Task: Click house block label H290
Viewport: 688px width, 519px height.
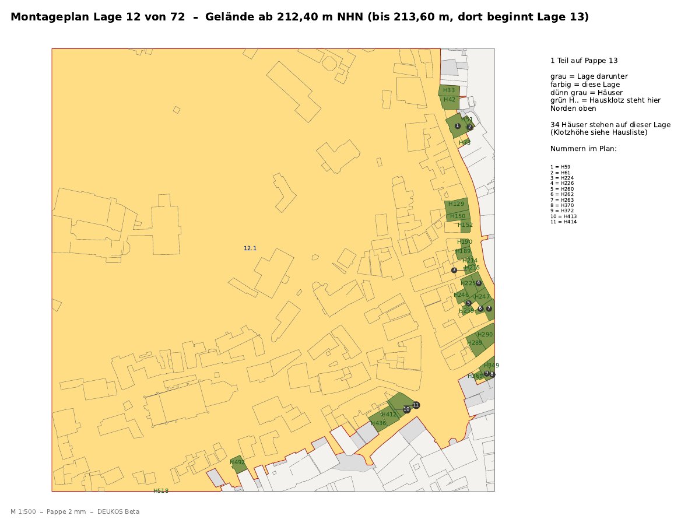Action: coord(485,334)
